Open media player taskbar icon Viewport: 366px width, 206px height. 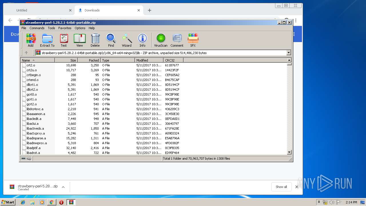coord(42,202)
